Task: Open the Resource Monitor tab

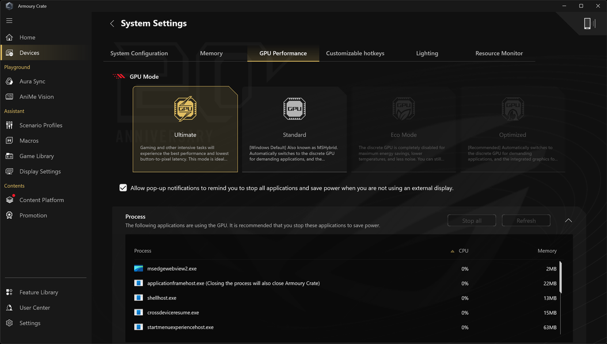Action: pos(499,53)
